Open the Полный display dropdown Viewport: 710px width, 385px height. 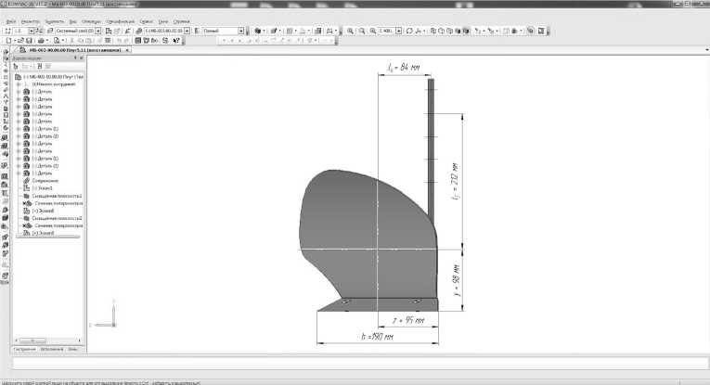(x=241, y=31)
